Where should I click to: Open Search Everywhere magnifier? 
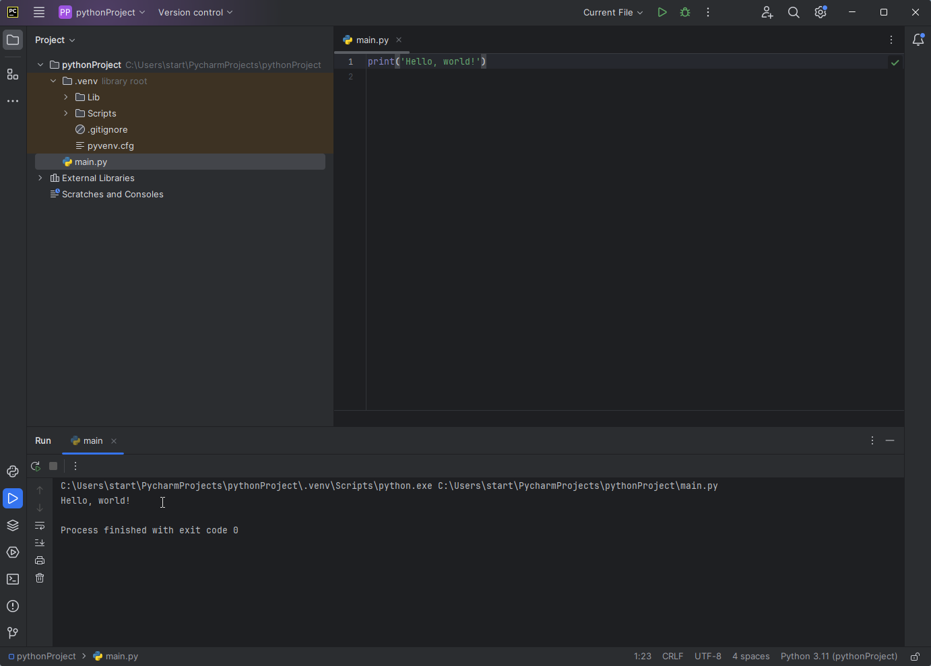point(794,12)
